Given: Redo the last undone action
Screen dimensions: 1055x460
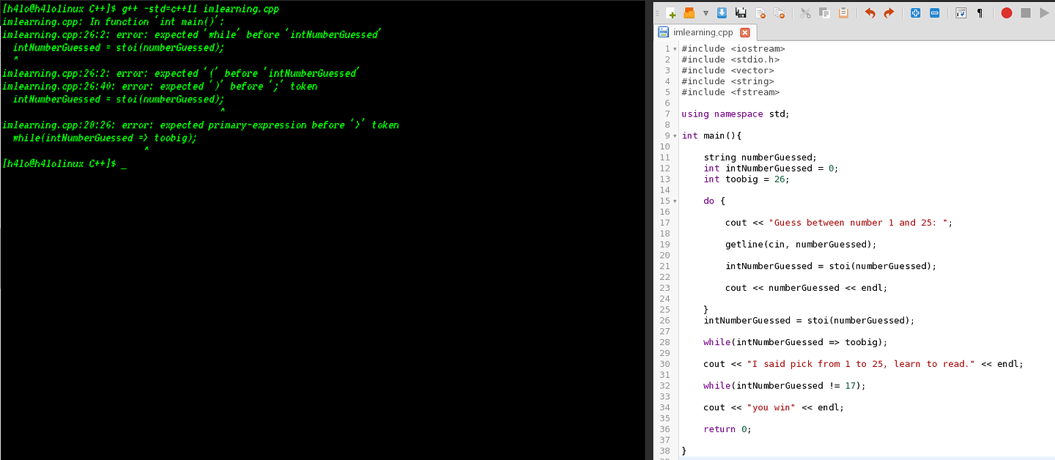Looking at the screenshot, I should (889, 12).
